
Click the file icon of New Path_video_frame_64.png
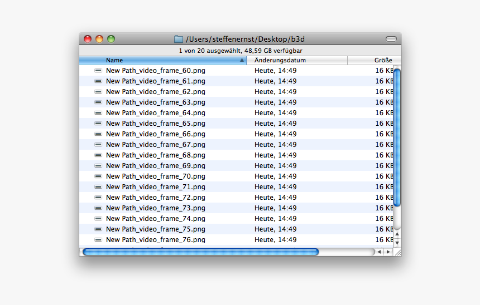click(x=98, y=113)
